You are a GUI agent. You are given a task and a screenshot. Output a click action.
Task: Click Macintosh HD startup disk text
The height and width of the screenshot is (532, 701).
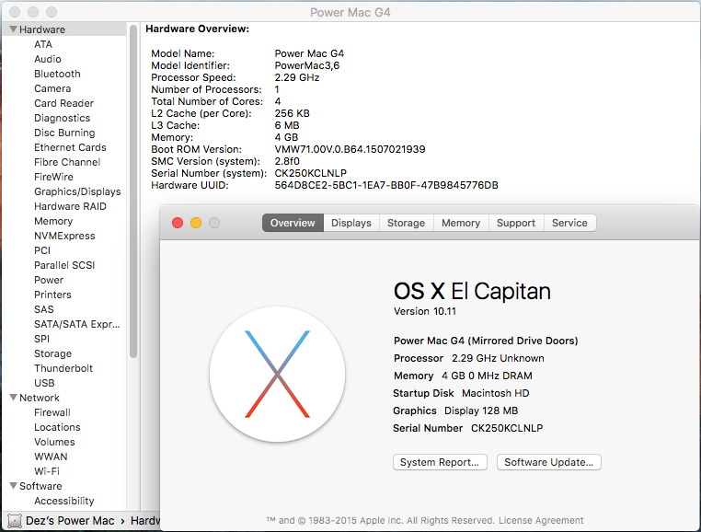pyautogui.click(x=495, y=394)
